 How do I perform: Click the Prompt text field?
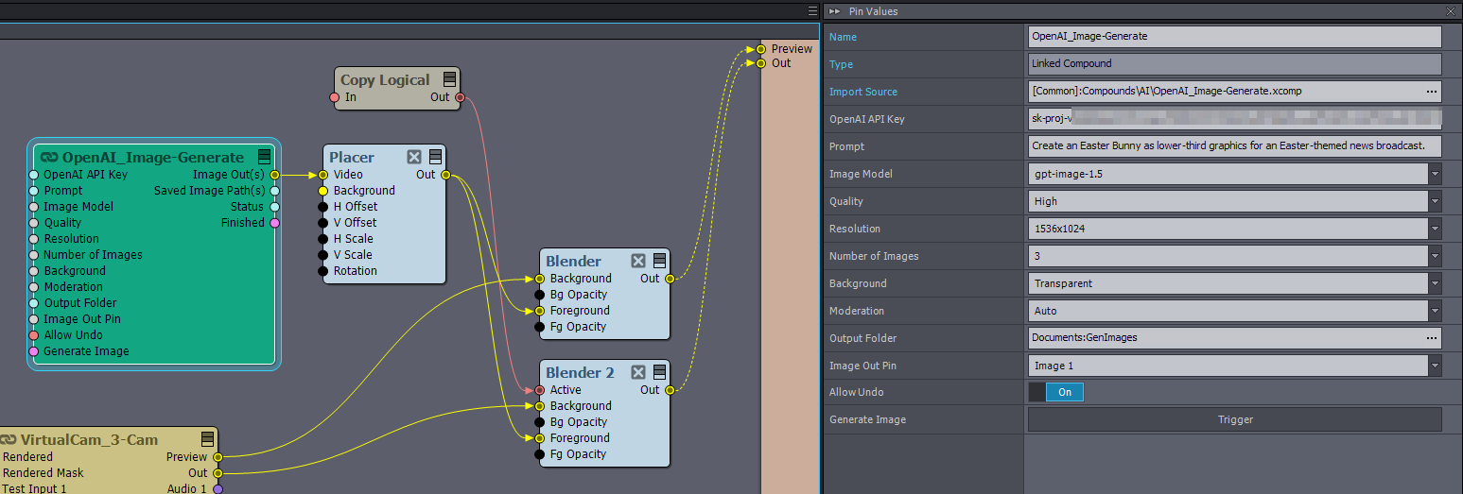coord(1234,146)
